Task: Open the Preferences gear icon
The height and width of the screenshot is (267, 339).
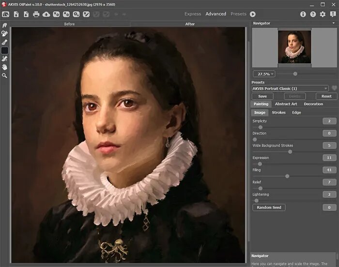Action: click(x=323, y=14)
